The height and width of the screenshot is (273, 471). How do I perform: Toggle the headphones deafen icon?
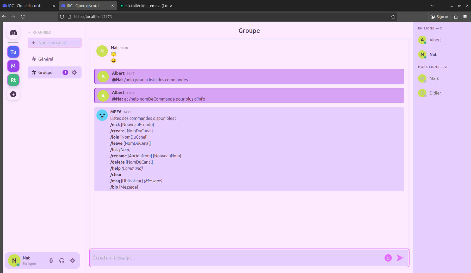[62, 260]
